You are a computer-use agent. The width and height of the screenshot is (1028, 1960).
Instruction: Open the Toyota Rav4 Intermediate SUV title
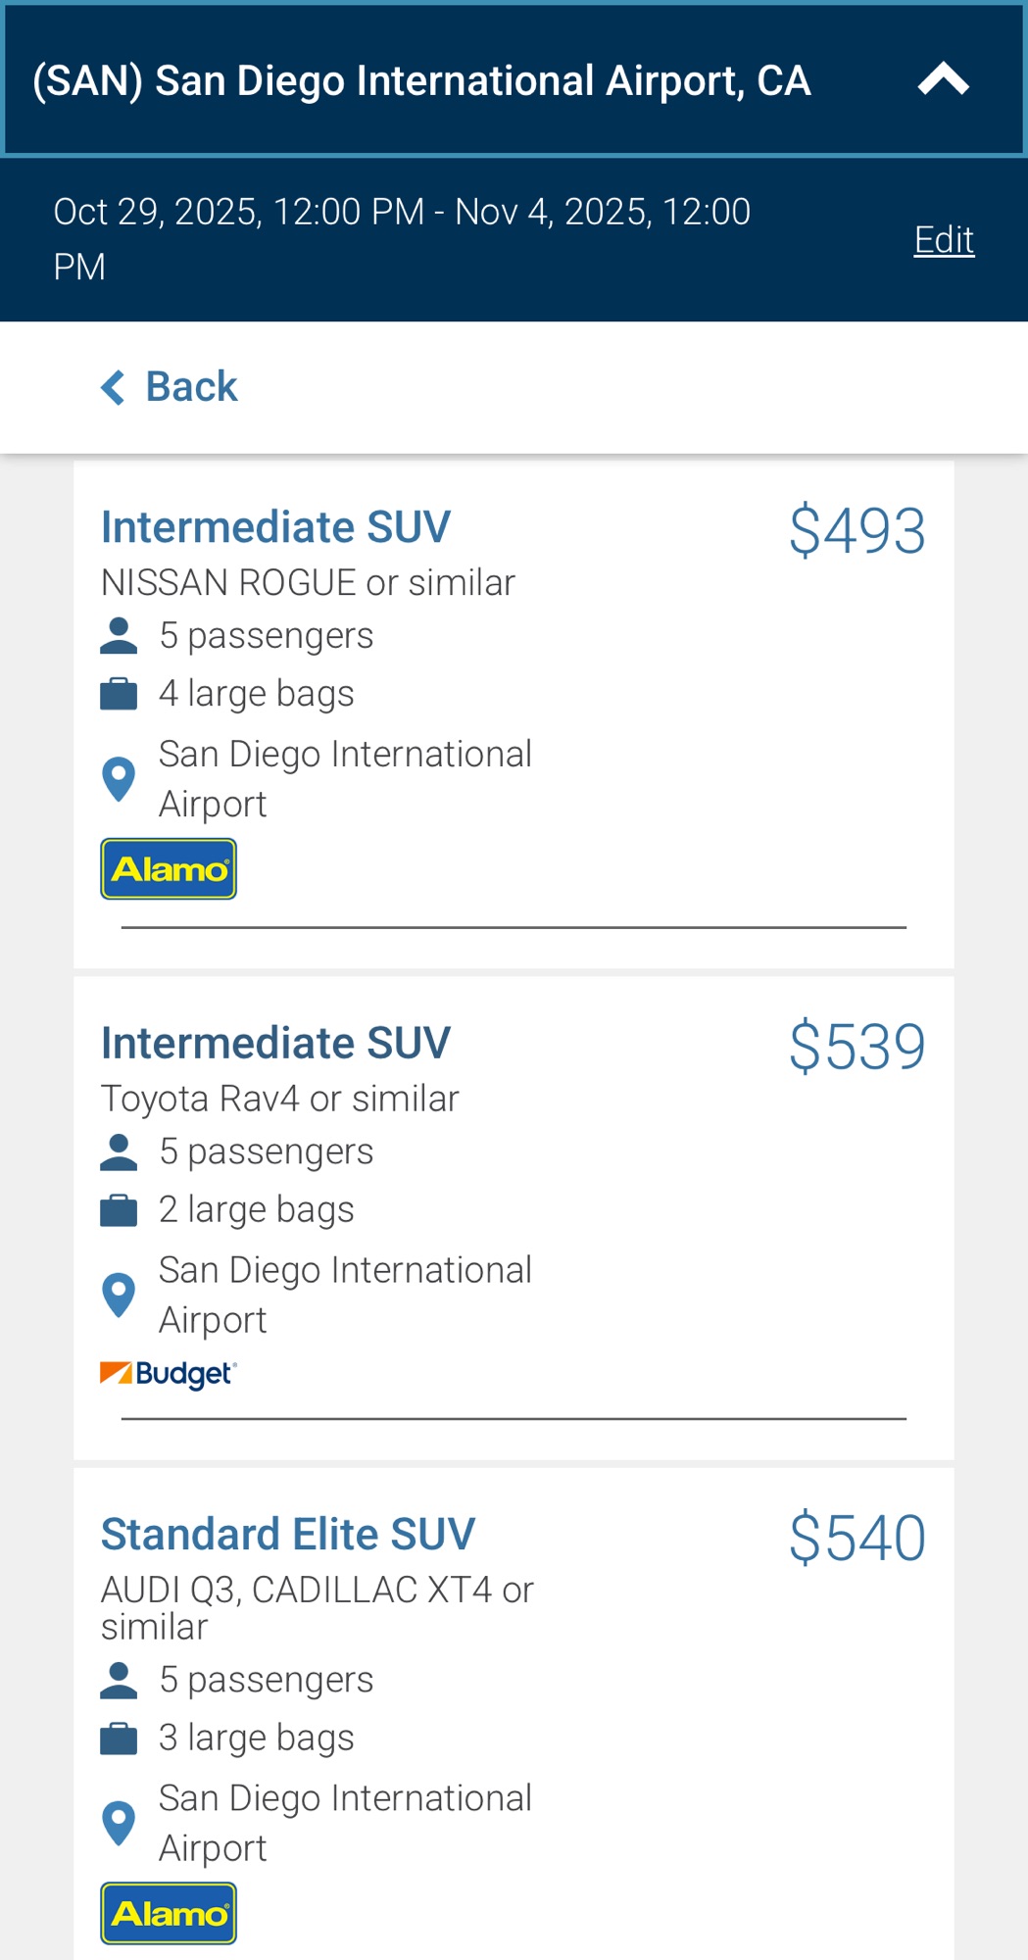tap(275, 1043)
